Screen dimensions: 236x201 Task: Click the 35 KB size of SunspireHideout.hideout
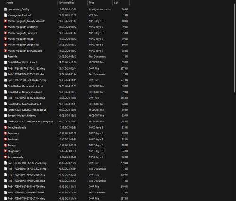(125, 116)
